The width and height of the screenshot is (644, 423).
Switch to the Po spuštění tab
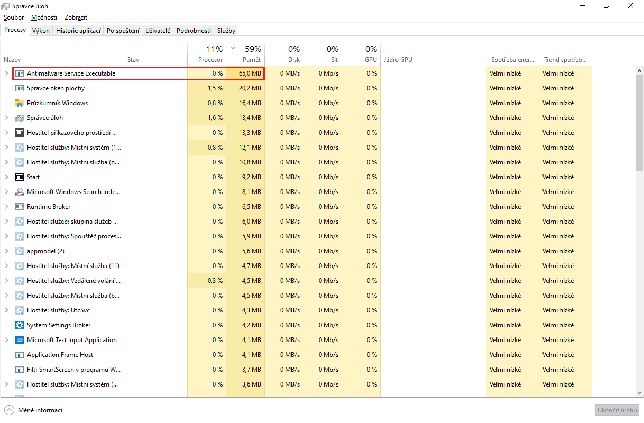coord(123,31)
